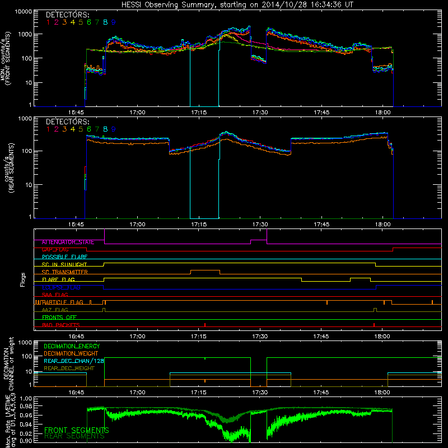Click the DETECTORS: label in the rear segments panel
448x448 pixels.
point(67,122)
